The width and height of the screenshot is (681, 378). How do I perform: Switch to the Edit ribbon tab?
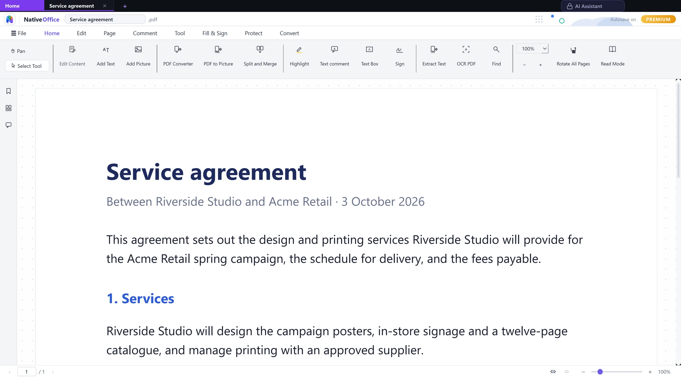tap(81, 33)
